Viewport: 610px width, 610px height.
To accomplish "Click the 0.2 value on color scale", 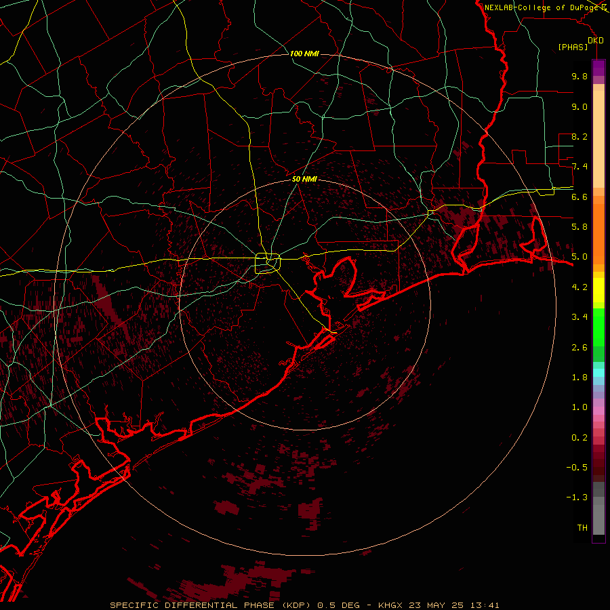I will [579, 438].
